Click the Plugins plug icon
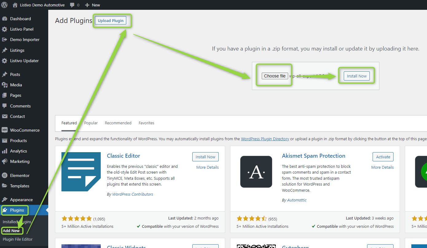Image resolution: width=427 pixels, height=248 pixels. click(x=5, y=210)
